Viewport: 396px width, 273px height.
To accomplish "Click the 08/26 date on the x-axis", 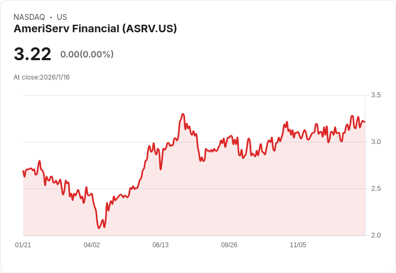I will point(229,245).
